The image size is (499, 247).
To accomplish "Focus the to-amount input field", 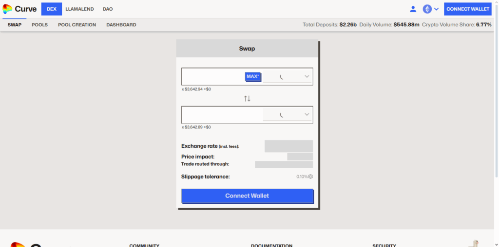I will 222,115.
